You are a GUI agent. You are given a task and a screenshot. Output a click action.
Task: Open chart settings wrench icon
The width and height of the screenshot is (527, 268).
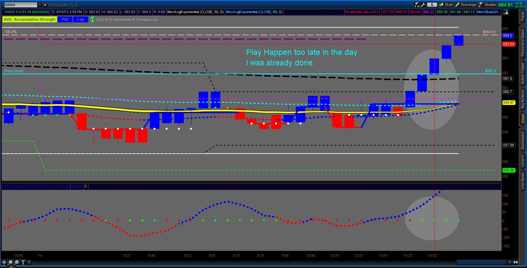[423, 5]
